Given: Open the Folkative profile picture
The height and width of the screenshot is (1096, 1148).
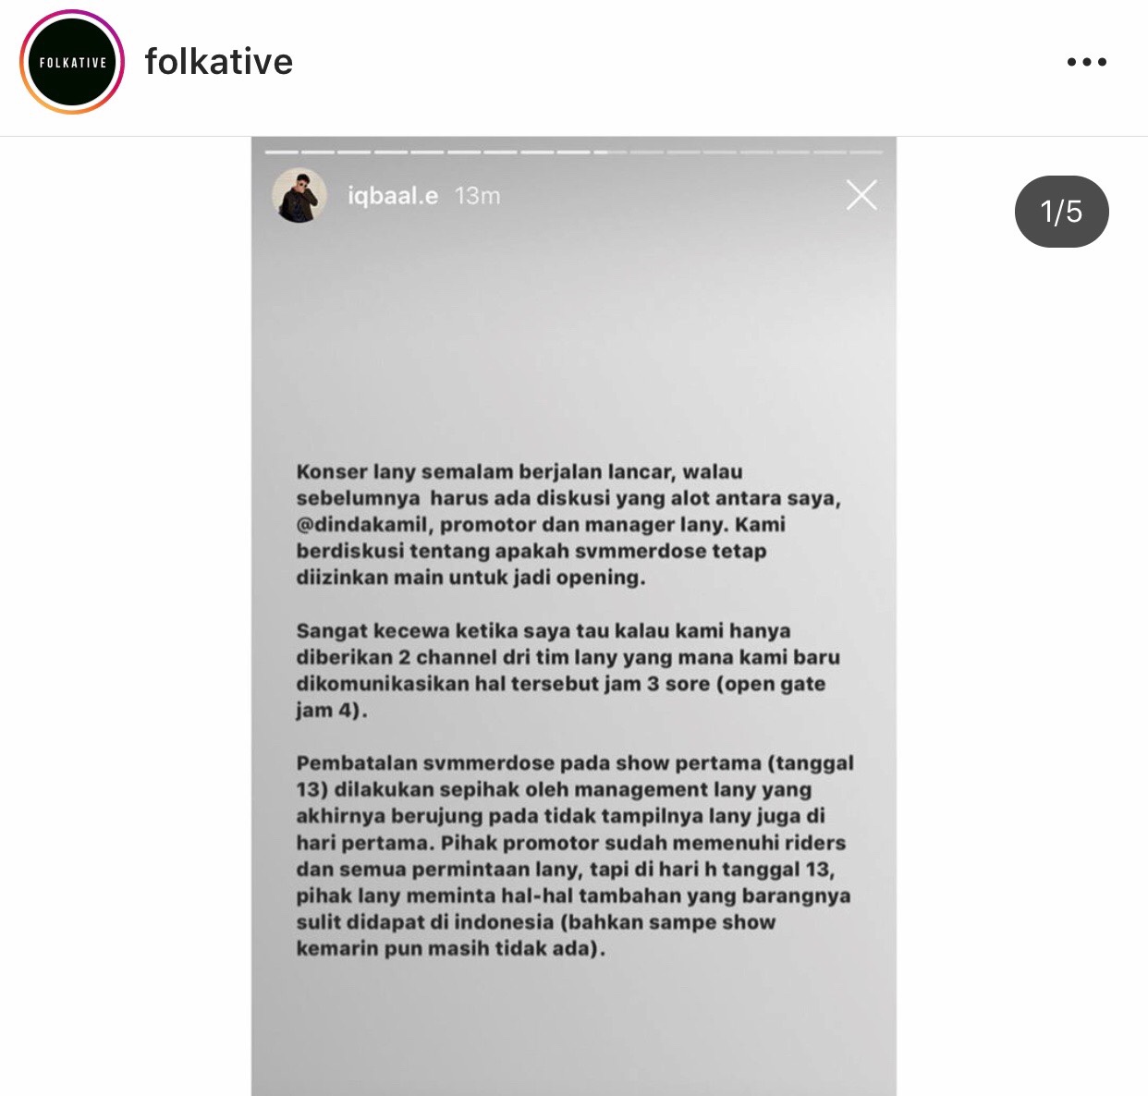Looking at the screenshot, I should 72,62.
